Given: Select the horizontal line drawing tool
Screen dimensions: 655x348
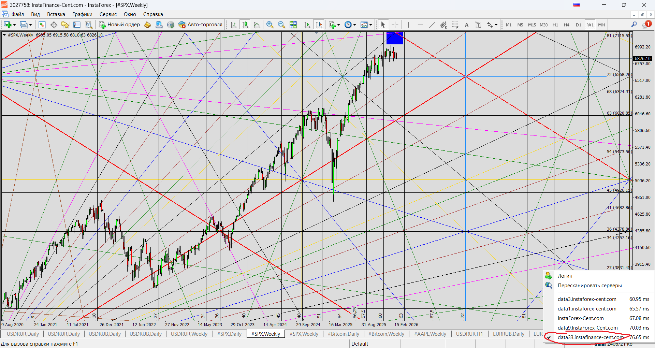Looking at the screenshot, I should tap(420, 25).
